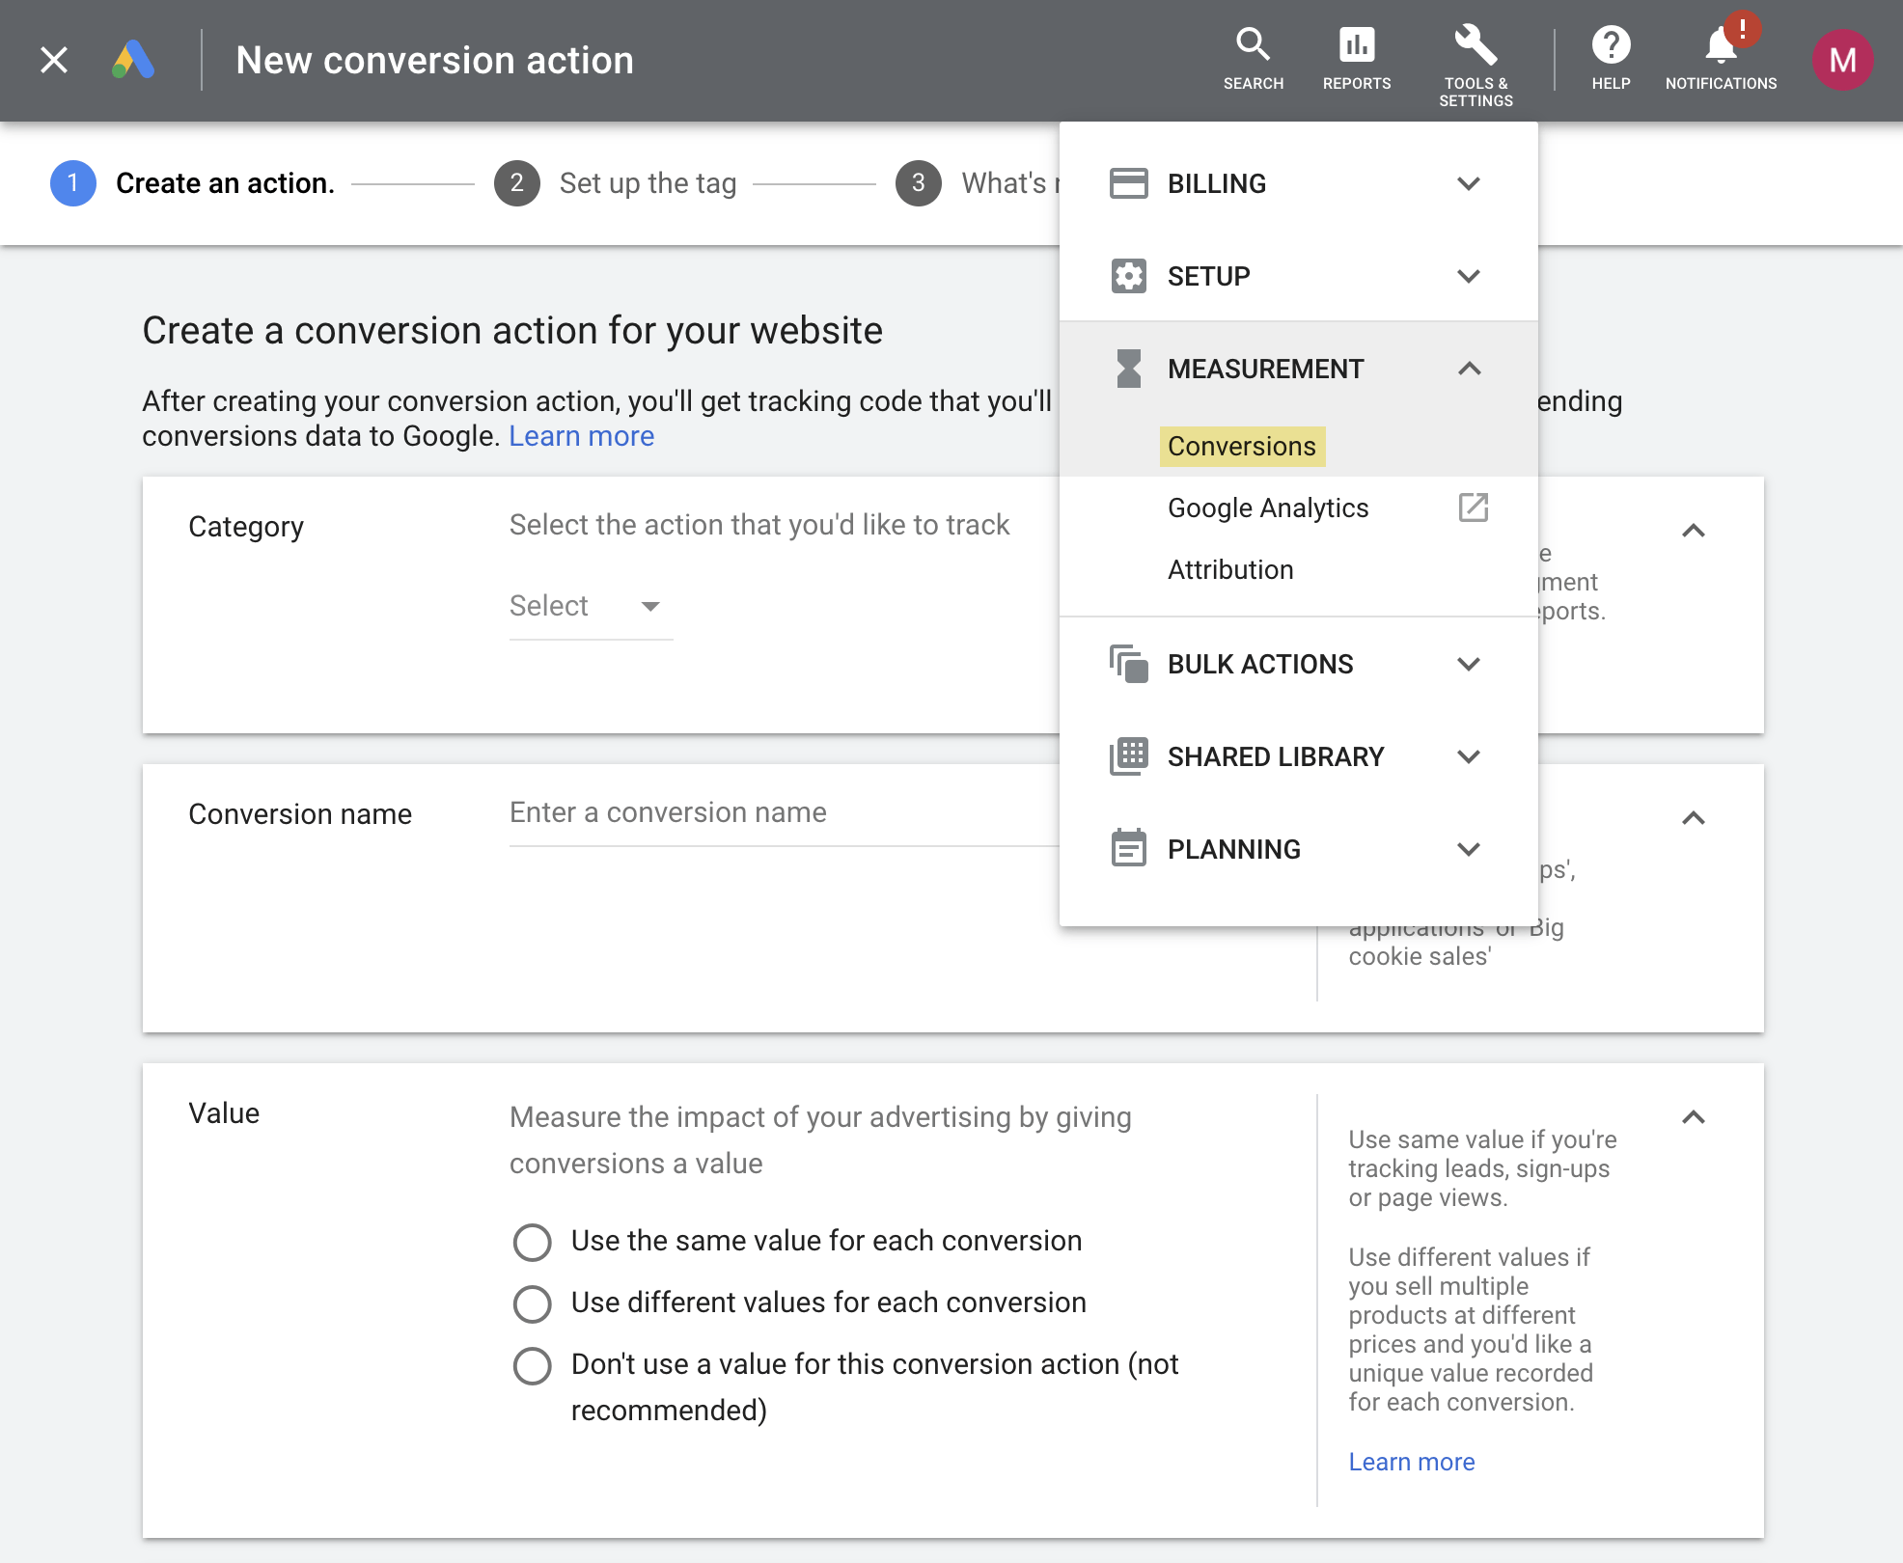This screenshot has height=1563, width=1903.
Task: Open the Reports icon
Action: coord(1356,46)
